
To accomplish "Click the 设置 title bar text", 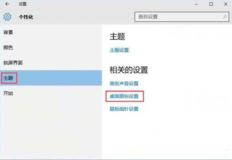I will tap(23, 4).
